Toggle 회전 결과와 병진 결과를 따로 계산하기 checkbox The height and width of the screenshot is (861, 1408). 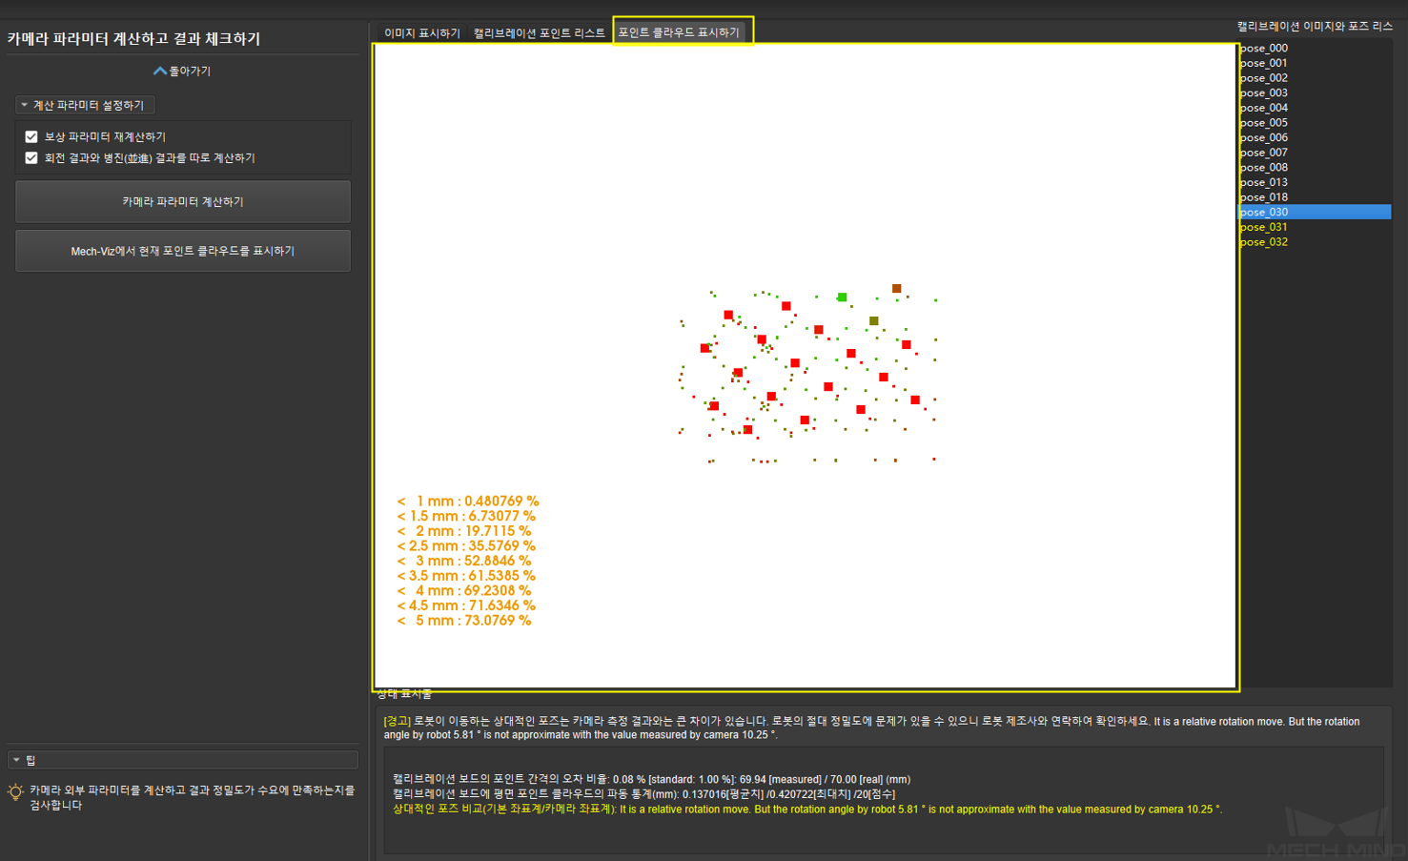31,157
